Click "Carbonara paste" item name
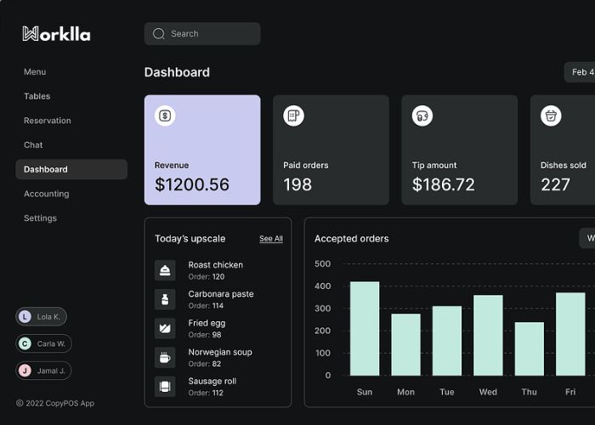Viewport: 595px width, 425px height. (221, 294)
